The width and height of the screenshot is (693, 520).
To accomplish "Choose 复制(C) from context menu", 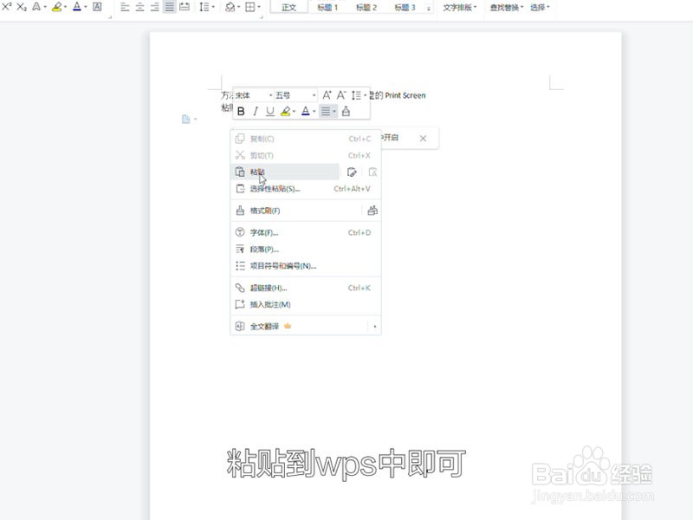I will click(306, 139).
